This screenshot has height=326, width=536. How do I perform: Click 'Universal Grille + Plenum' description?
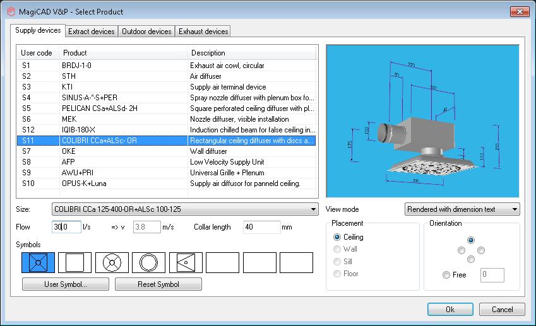coord(227,173)
